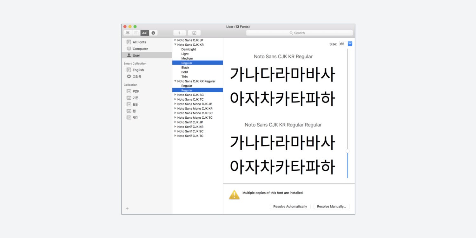Click the English collection icon
This screenshot has height=238, width=476.
pos(129,70)
